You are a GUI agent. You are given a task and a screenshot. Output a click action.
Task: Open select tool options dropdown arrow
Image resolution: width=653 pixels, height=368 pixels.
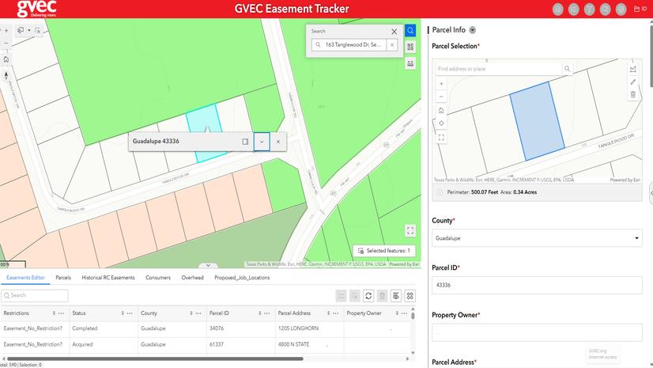click(28, 30)
